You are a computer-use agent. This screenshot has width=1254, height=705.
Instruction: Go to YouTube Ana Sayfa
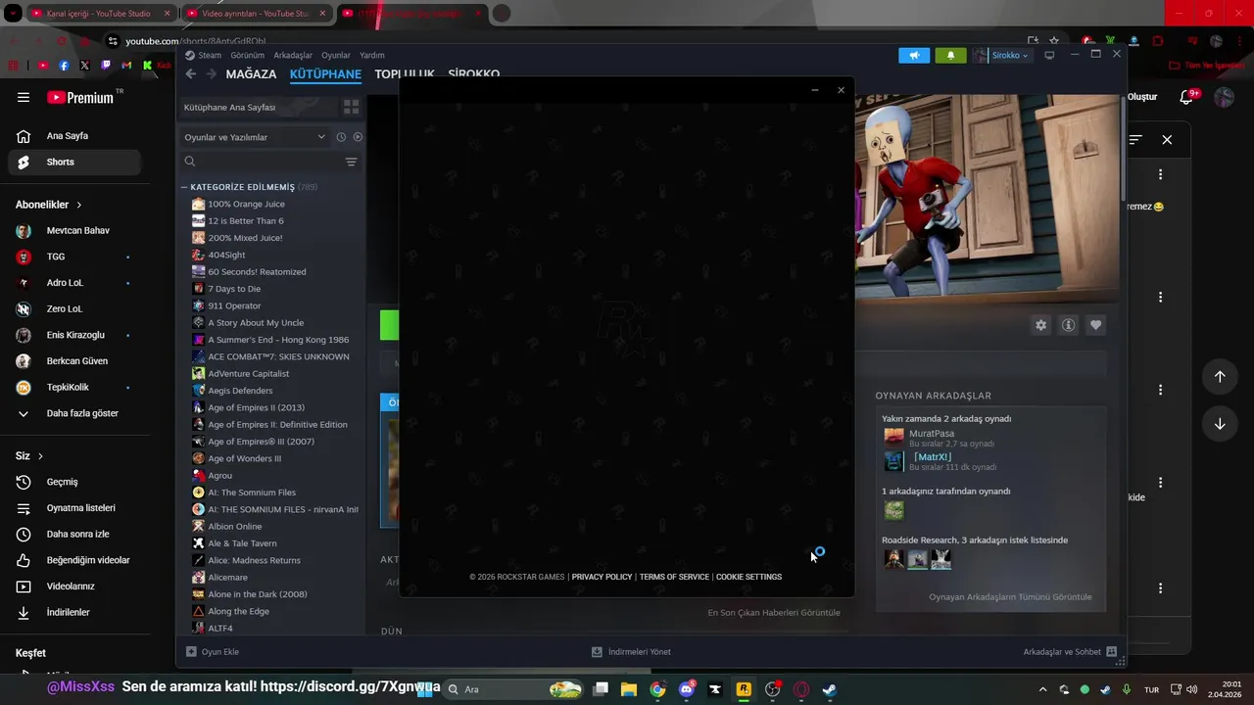point(74,136)
